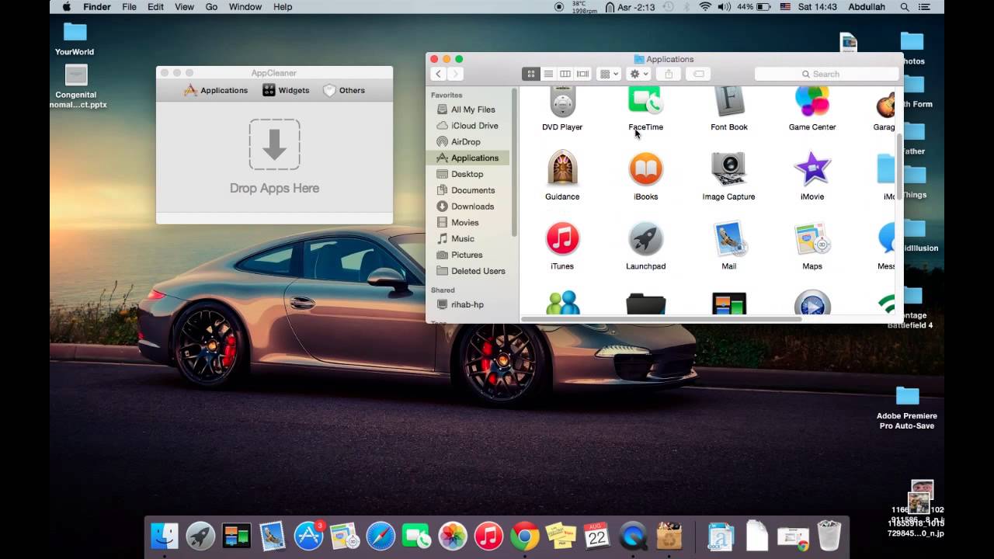Open Spotlight search in menu bar

click(x=905, y=7)
